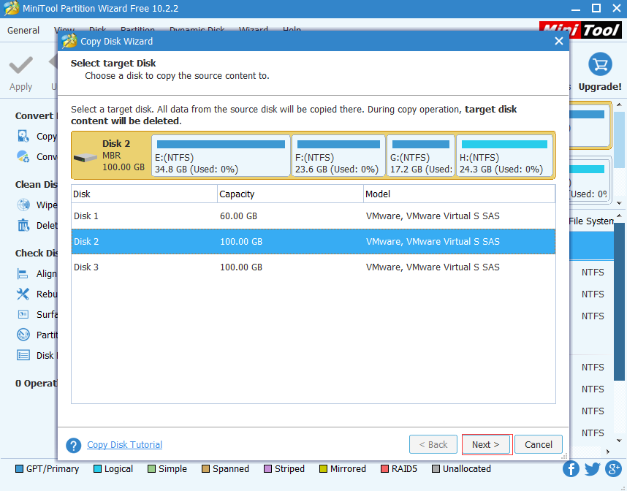Viewport: 627px width, 491px height.
Task: Click the Copy Disk sidebar icon
Action: pos(23,136)
